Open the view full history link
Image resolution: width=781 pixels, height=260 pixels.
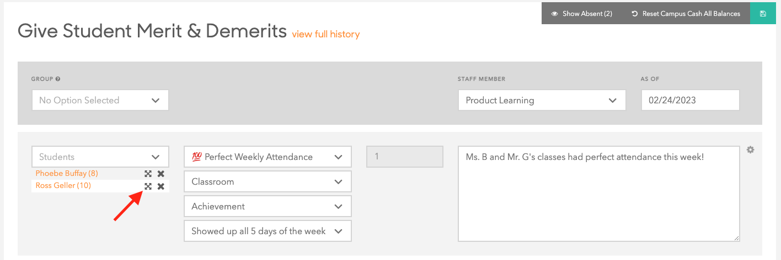326,34
